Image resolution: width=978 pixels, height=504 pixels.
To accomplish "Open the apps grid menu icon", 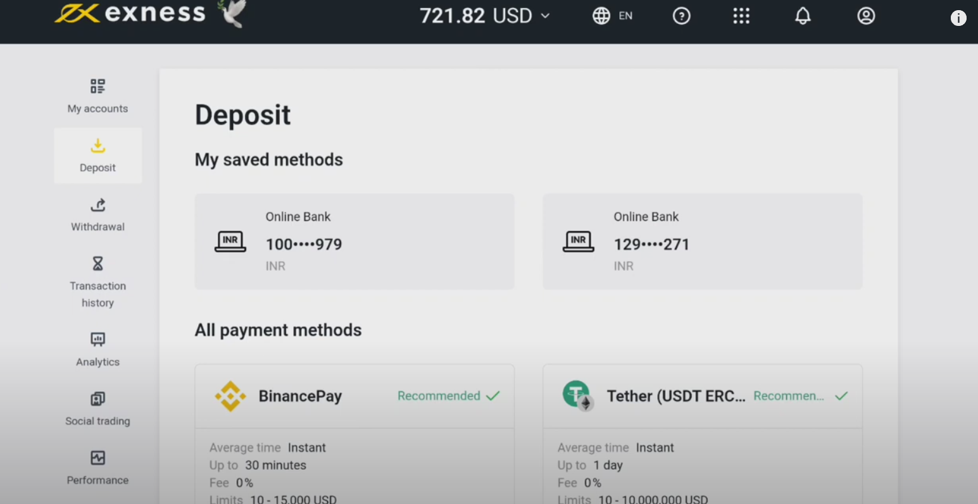I will tap(741, 16).
